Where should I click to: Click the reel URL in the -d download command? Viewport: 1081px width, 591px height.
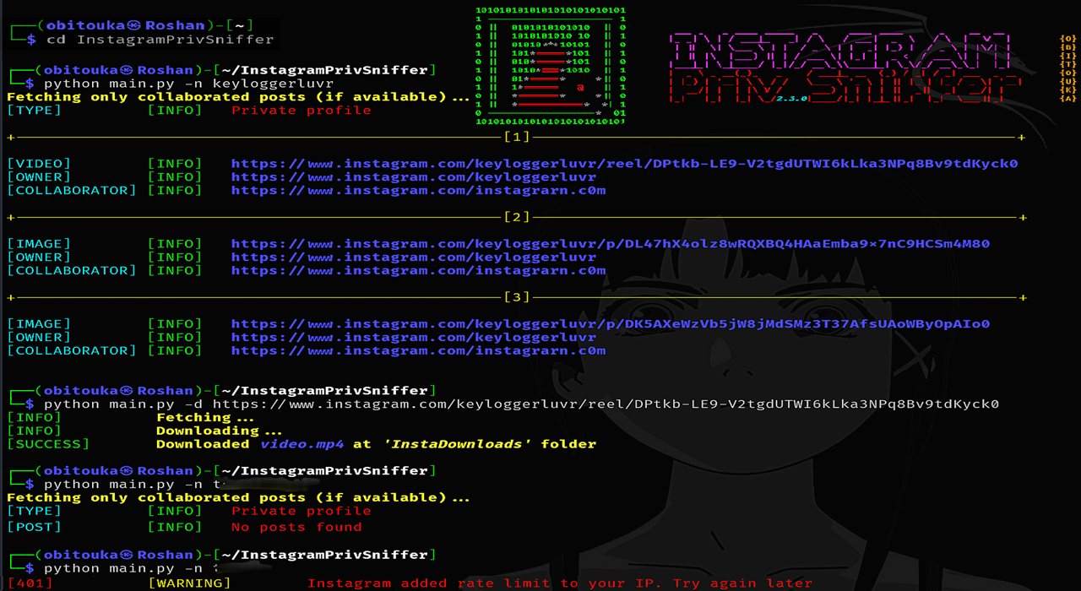(606, 404)
